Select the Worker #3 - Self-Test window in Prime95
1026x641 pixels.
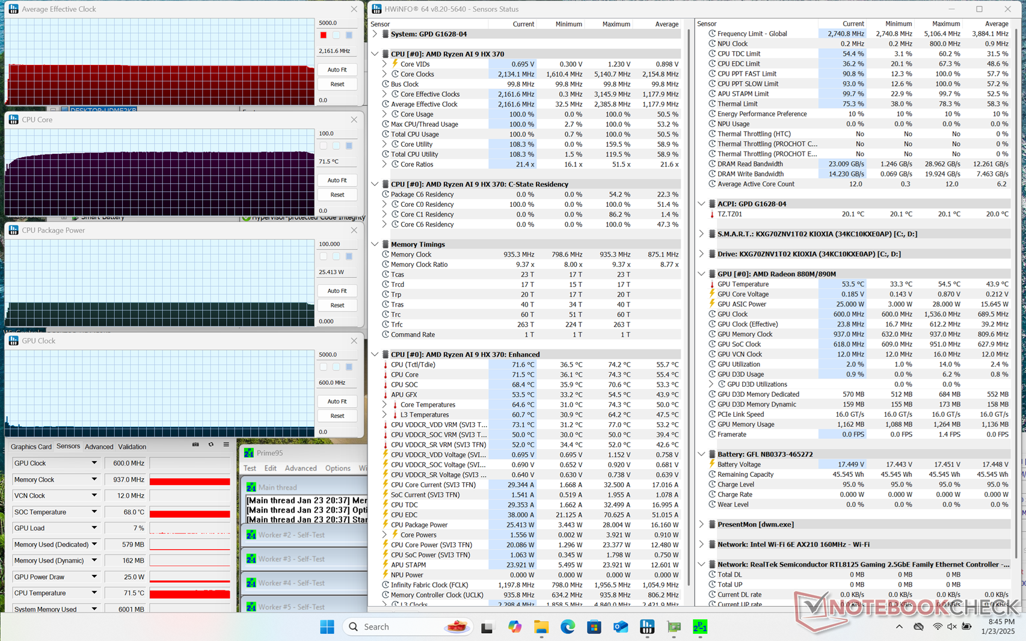[x=304, y=559]
